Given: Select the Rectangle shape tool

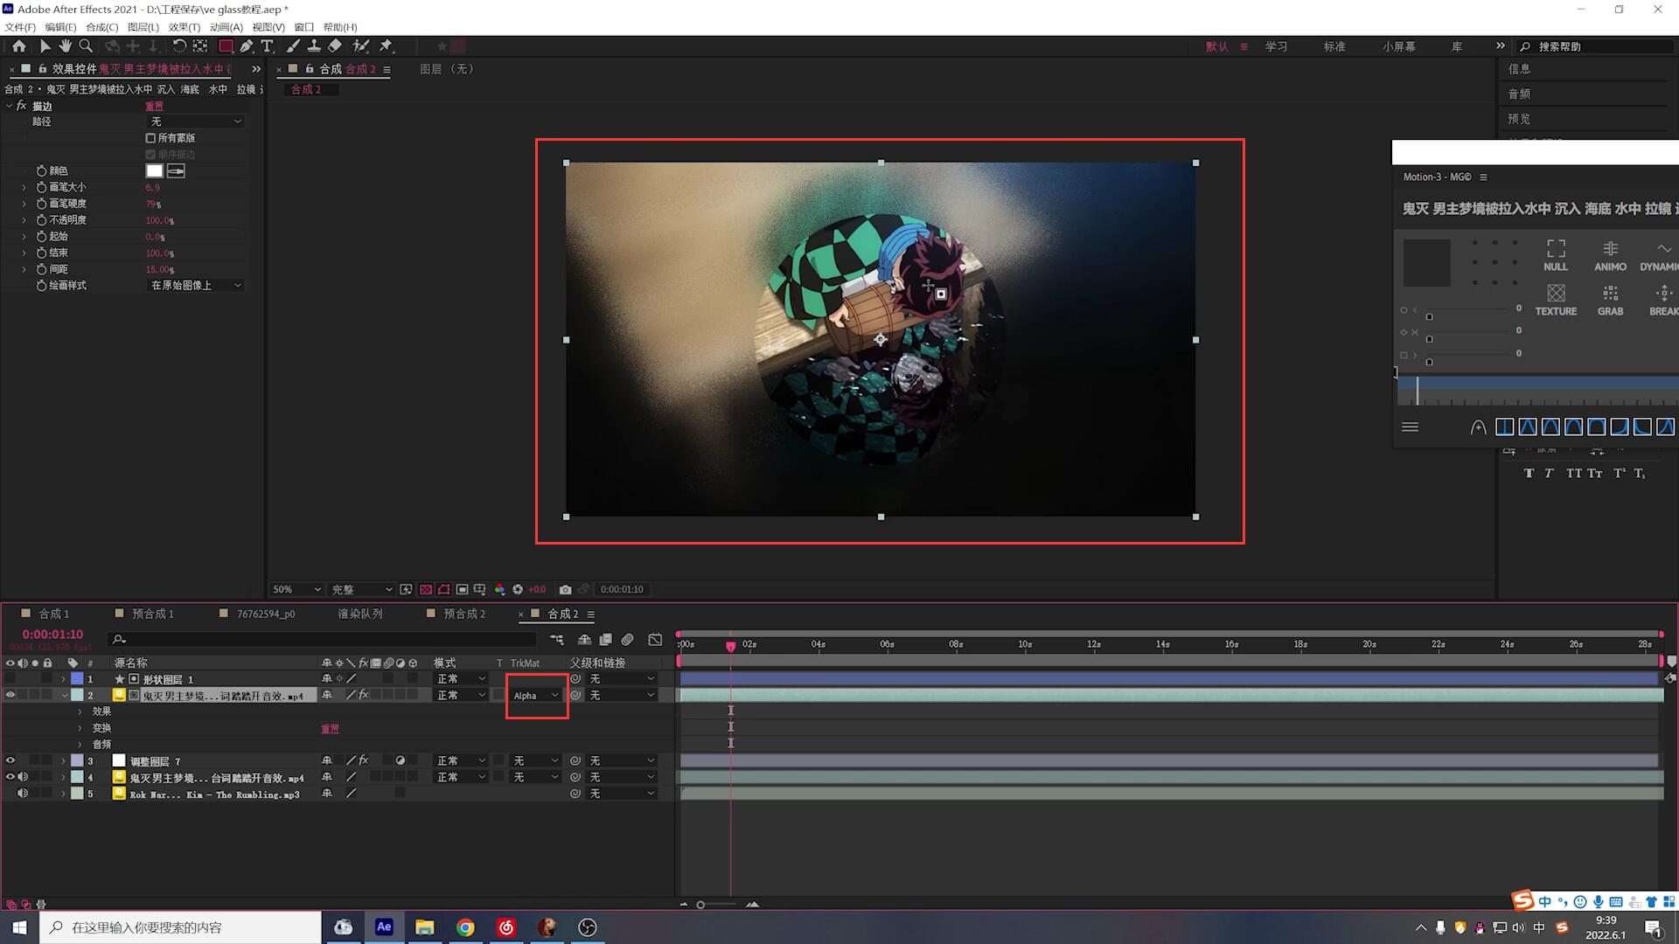Looking at the screenshot, I should click(226, 46).
